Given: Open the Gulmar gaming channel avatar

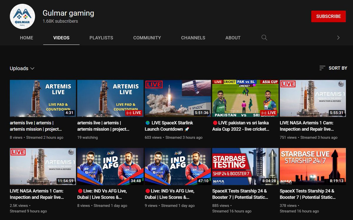Looking at the screenshot, I should pyautogui.click(x=22, y=16).
